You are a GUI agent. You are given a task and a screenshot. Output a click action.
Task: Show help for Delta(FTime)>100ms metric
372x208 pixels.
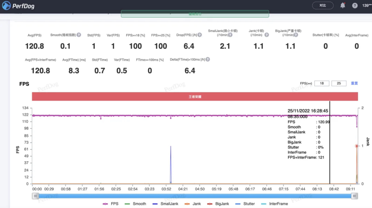tap(208, 59)
